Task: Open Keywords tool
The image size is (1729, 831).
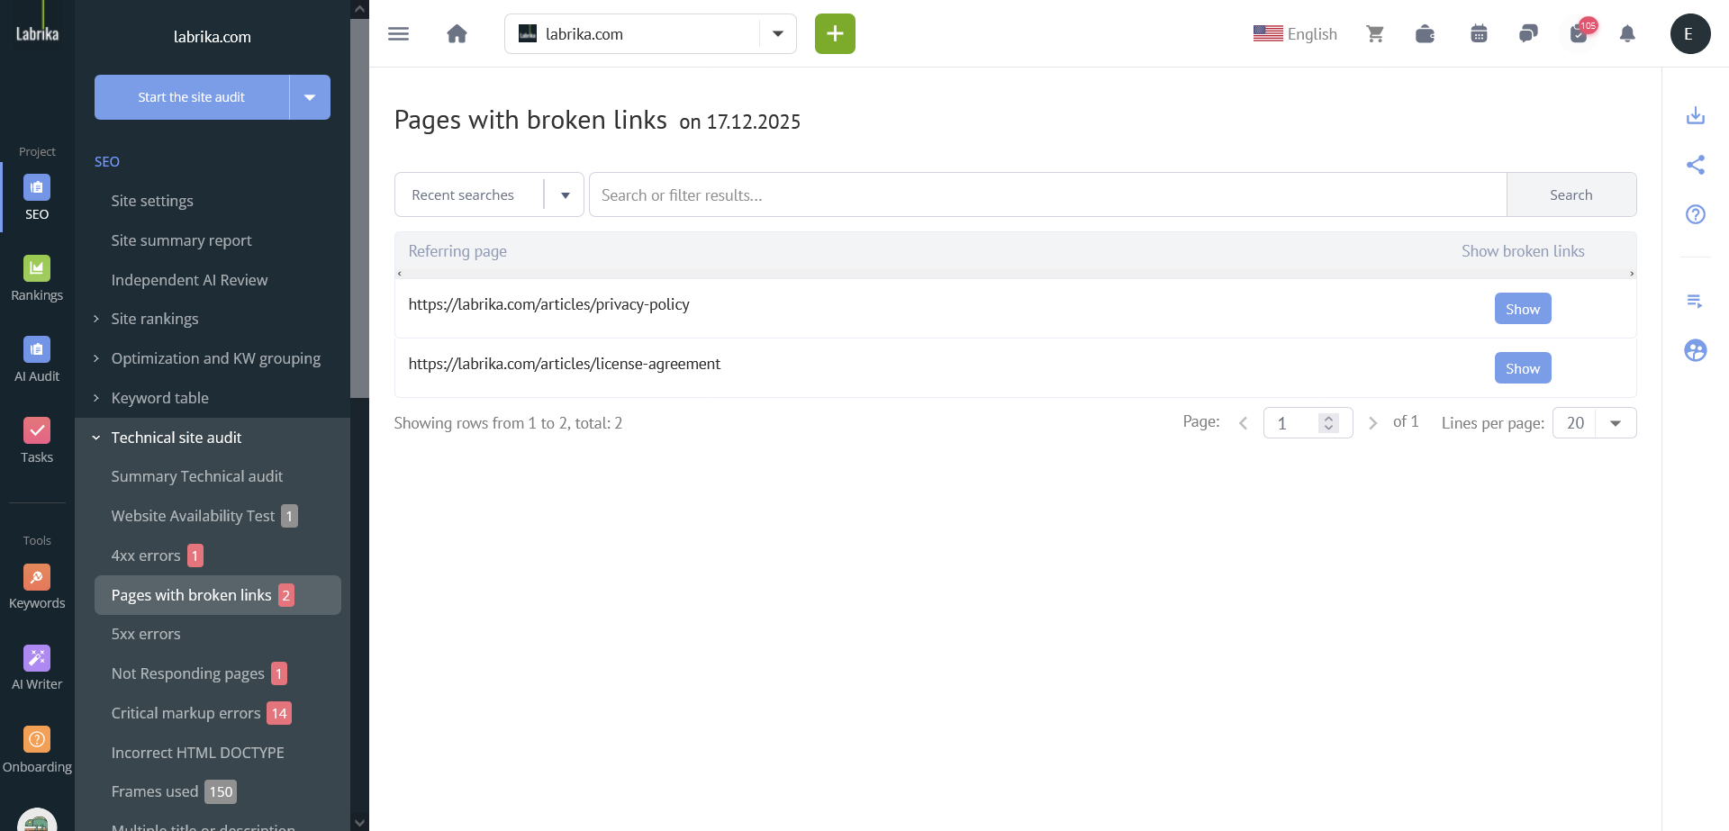Action: click(x=37, y=586)
